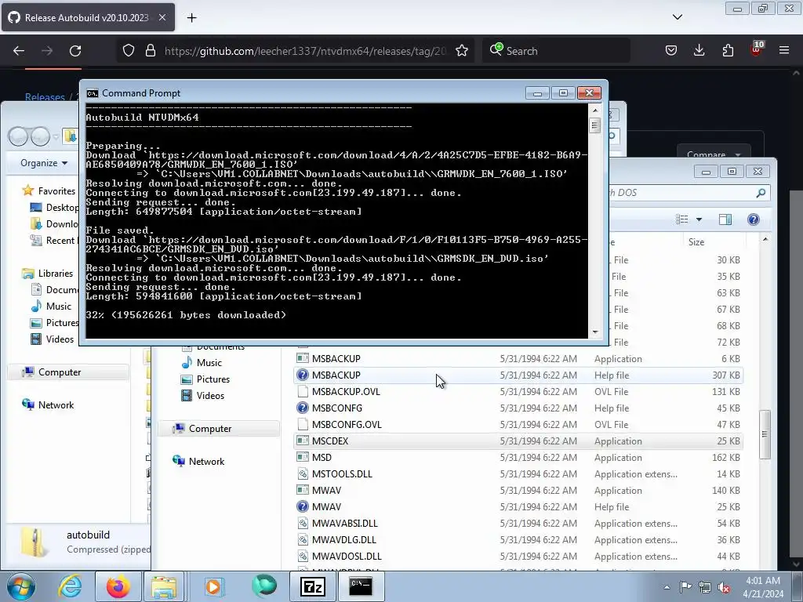Open Firefox hamburger application menu
Image resolution: width=803 pixels, height=602 pixels.
784,51
